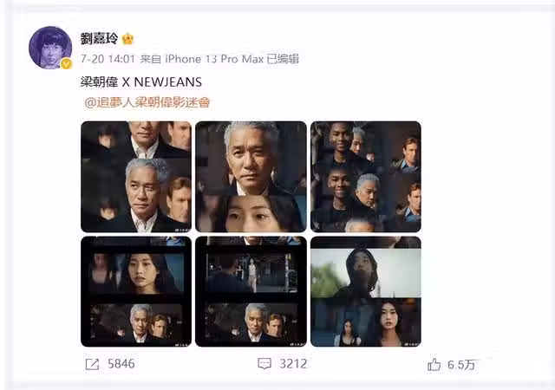555x390 pixels.
Task: Click the 3212 comment count
Action: coord(293,364)
